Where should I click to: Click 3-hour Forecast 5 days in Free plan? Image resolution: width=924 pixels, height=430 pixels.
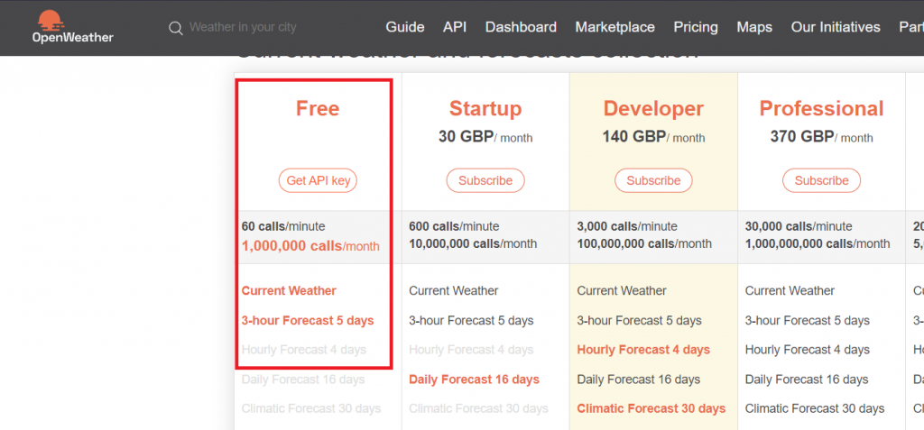[308, 320]
